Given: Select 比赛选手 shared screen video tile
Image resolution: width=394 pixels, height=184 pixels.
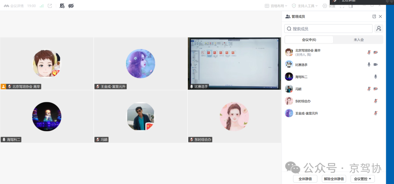Looking at the screenshot, I should point(234,64).
